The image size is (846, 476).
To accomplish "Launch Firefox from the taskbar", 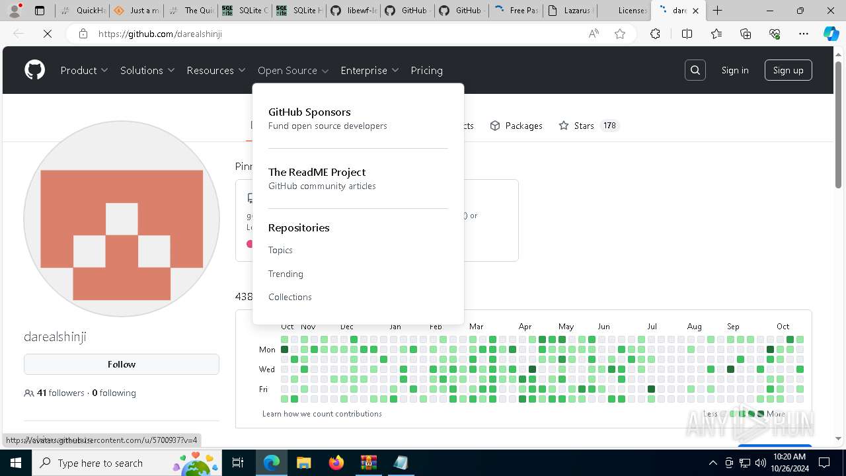I will coord(336,463).
